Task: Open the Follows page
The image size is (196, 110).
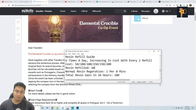Action: pos(134,11)
